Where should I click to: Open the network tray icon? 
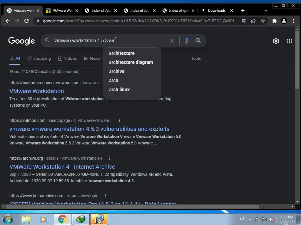[x=264, y=219]
